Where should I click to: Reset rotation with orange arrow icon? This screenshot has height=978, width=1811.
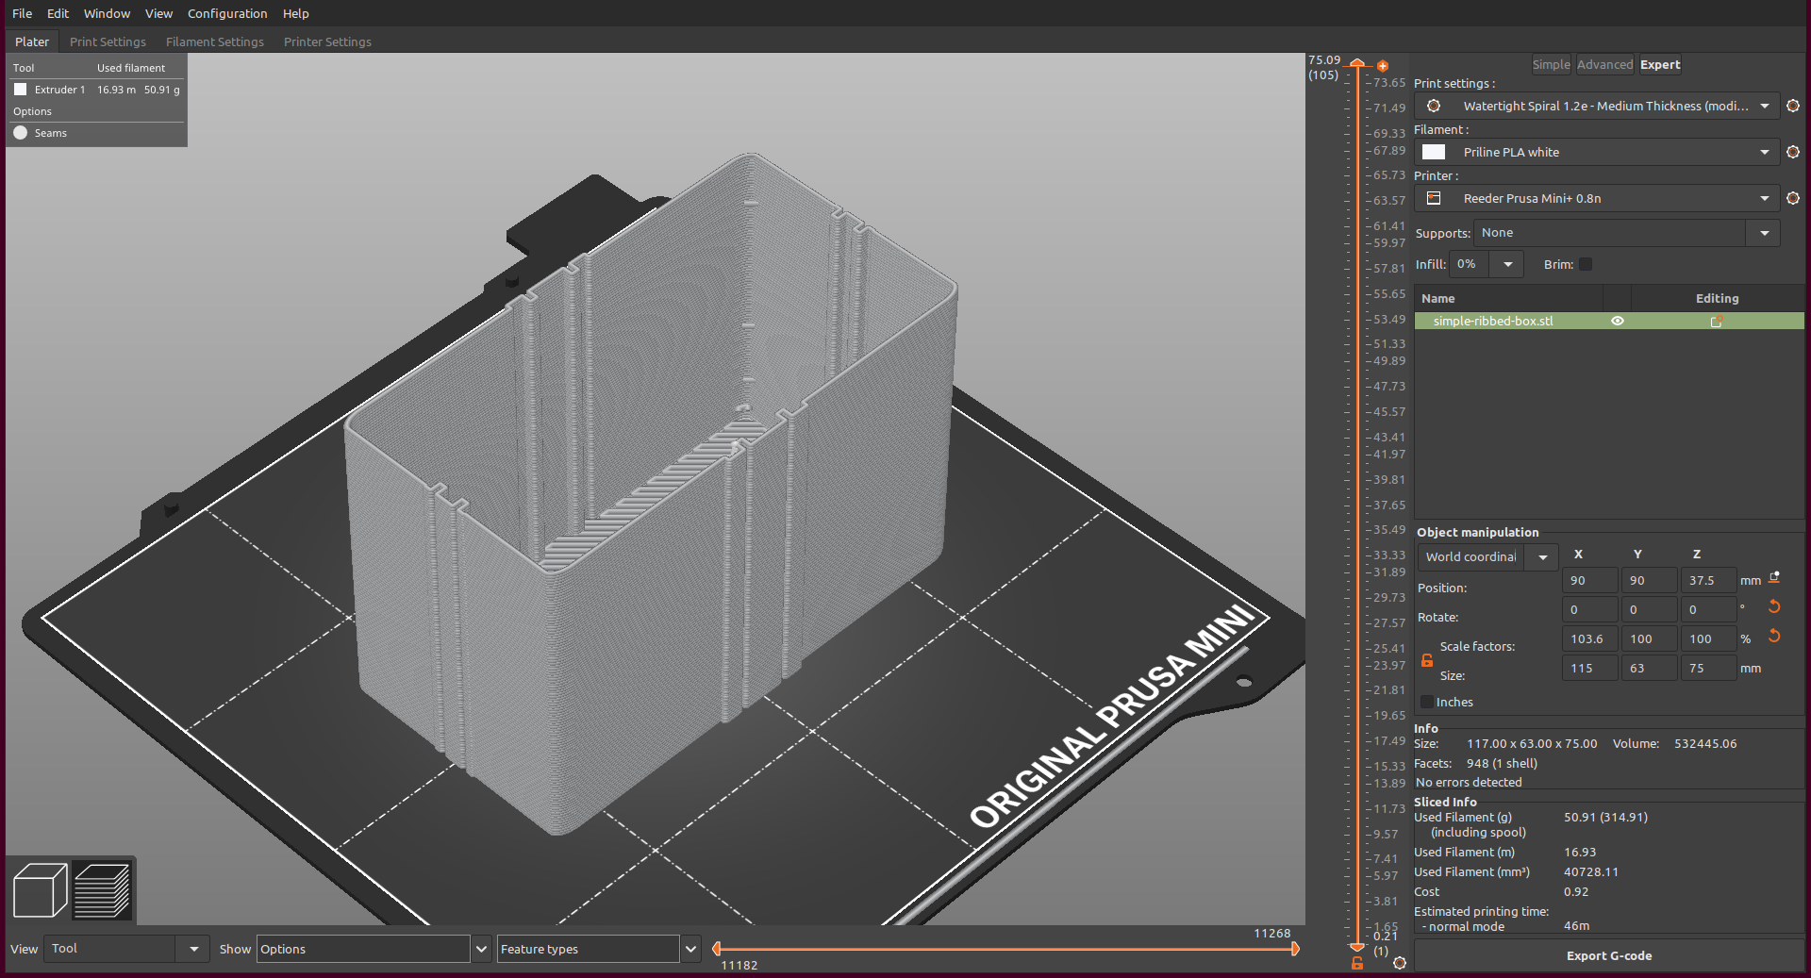click(x=1773, y=606)
